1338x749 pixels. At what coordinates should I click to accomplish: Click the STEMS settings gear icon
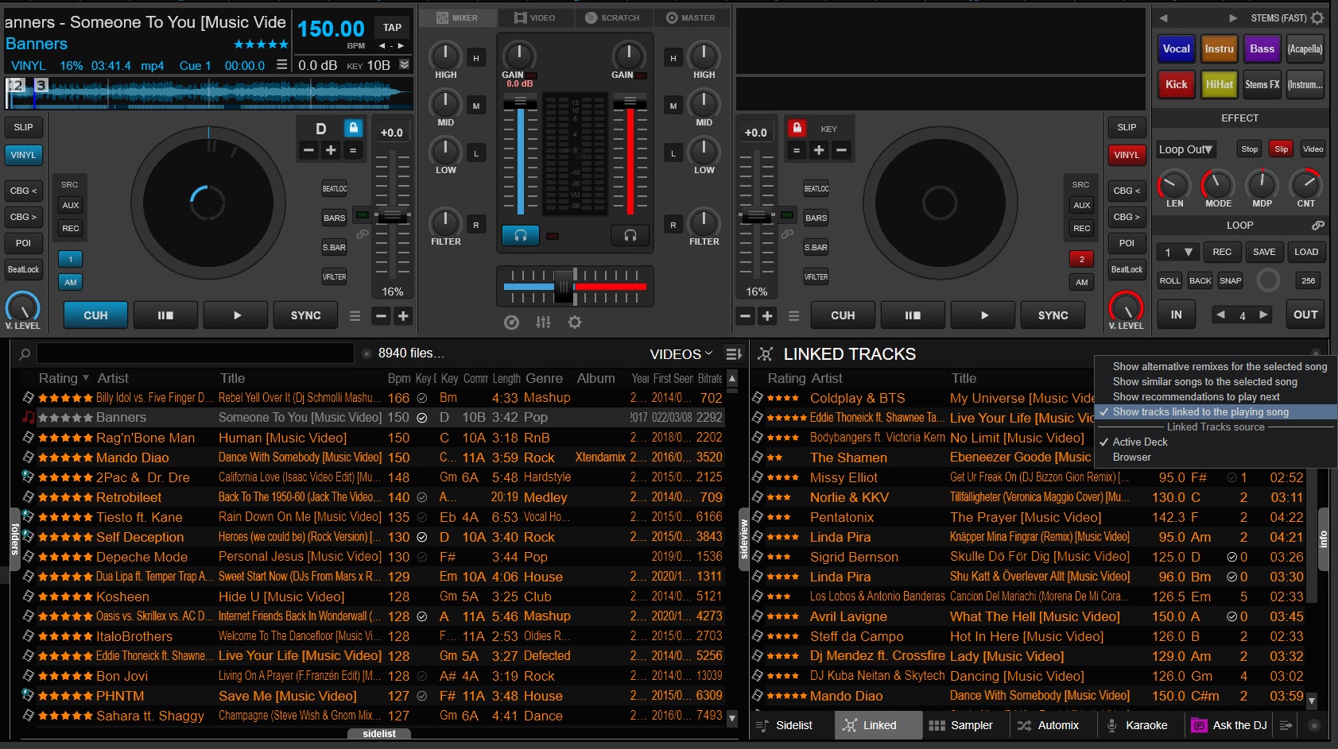[x=1317, y=17]
